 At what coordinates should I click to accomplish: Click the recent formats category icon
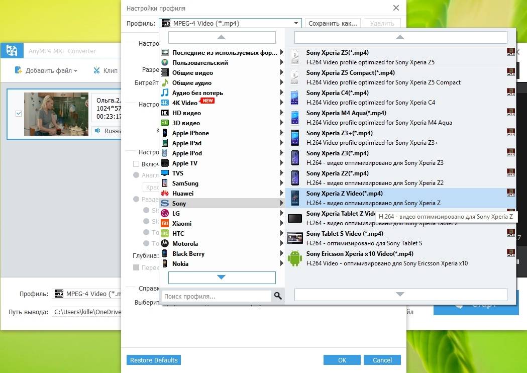165,52
